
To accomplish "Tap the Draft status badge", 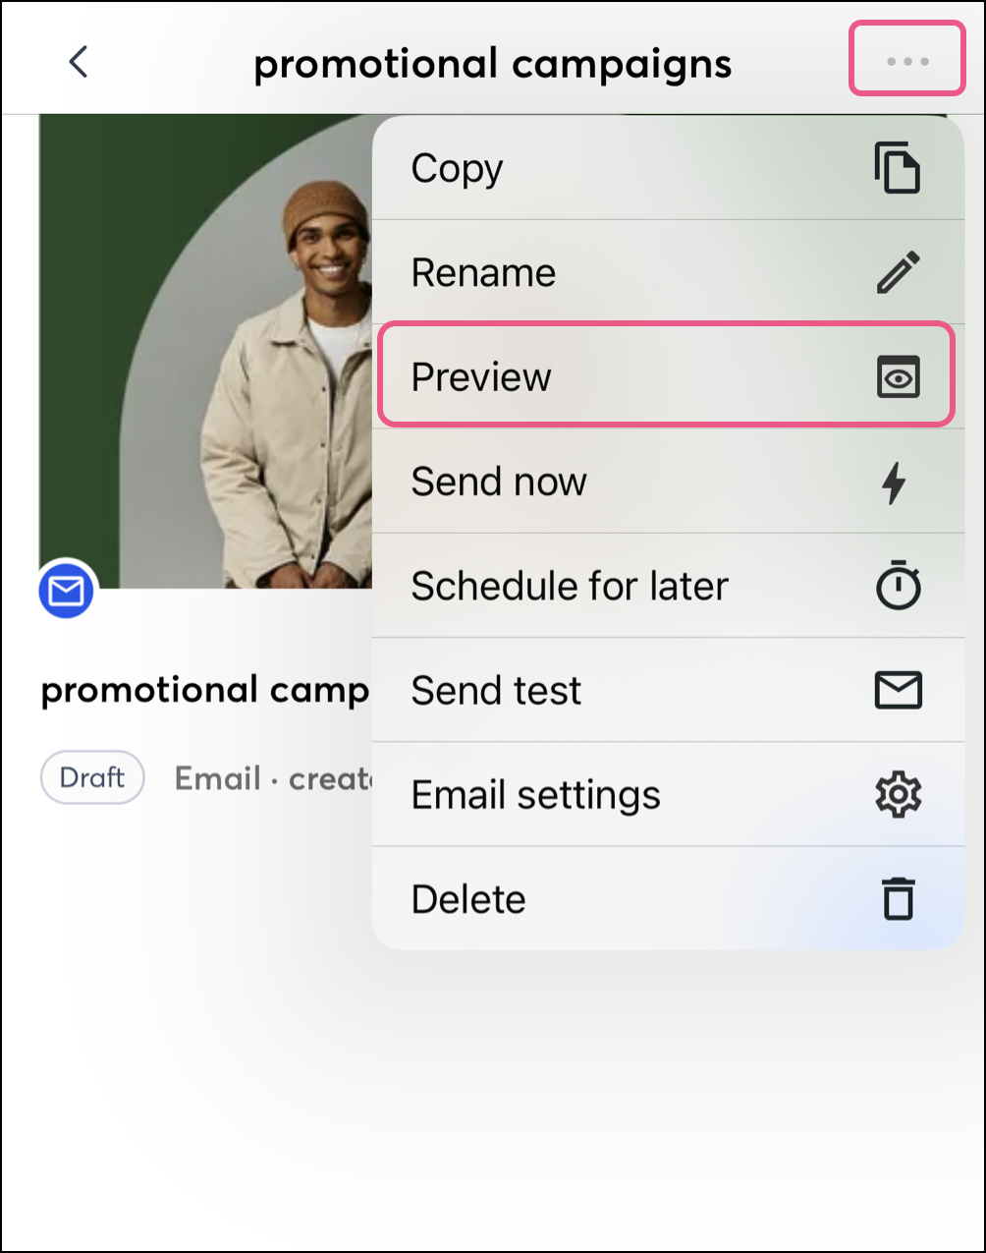I will point(92,777).
